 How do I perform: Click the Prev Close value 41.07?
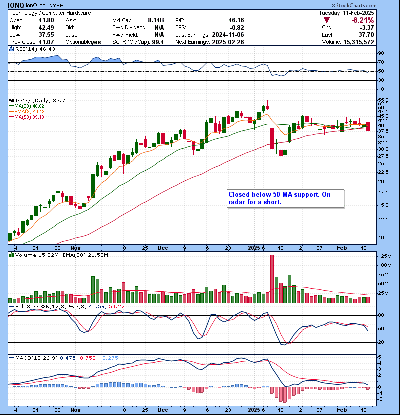click(46, 42)
